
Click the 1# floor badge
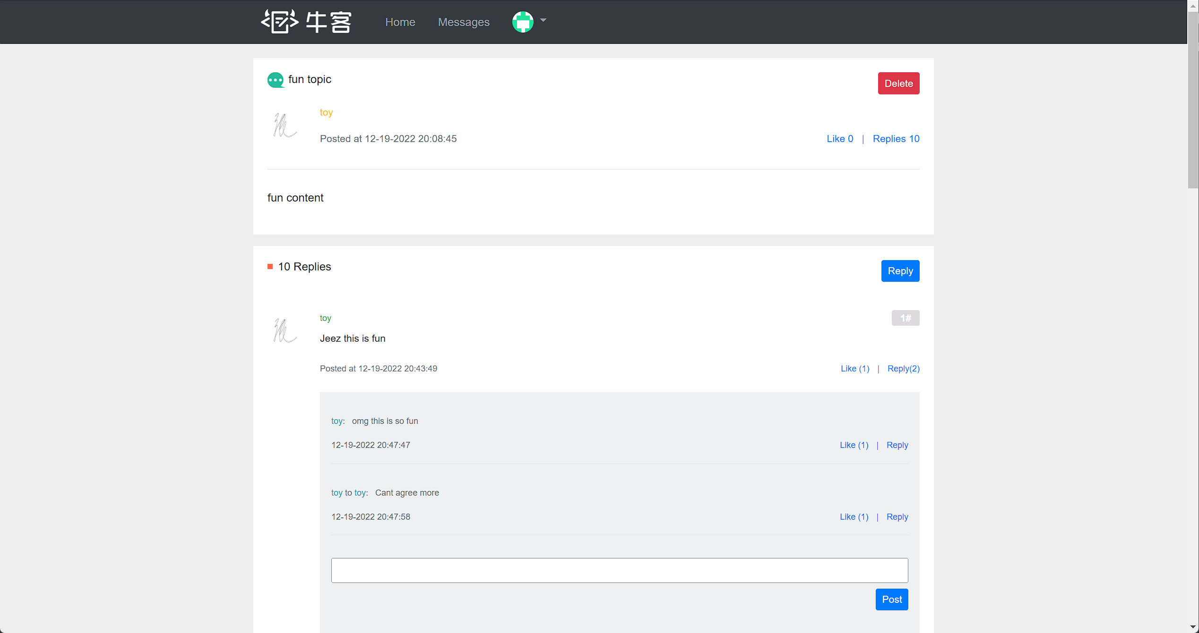click(905, 318)
